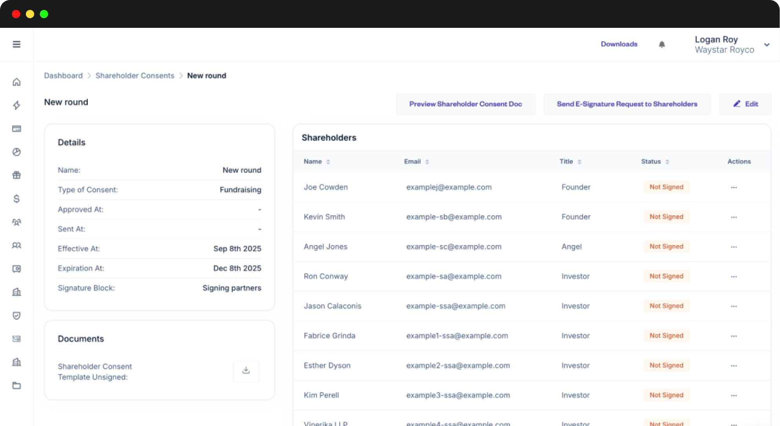This screenshot has height=426, width=780.
Task: Click Send E-Signature Request to Shareholders
Action: pos(627,104)
